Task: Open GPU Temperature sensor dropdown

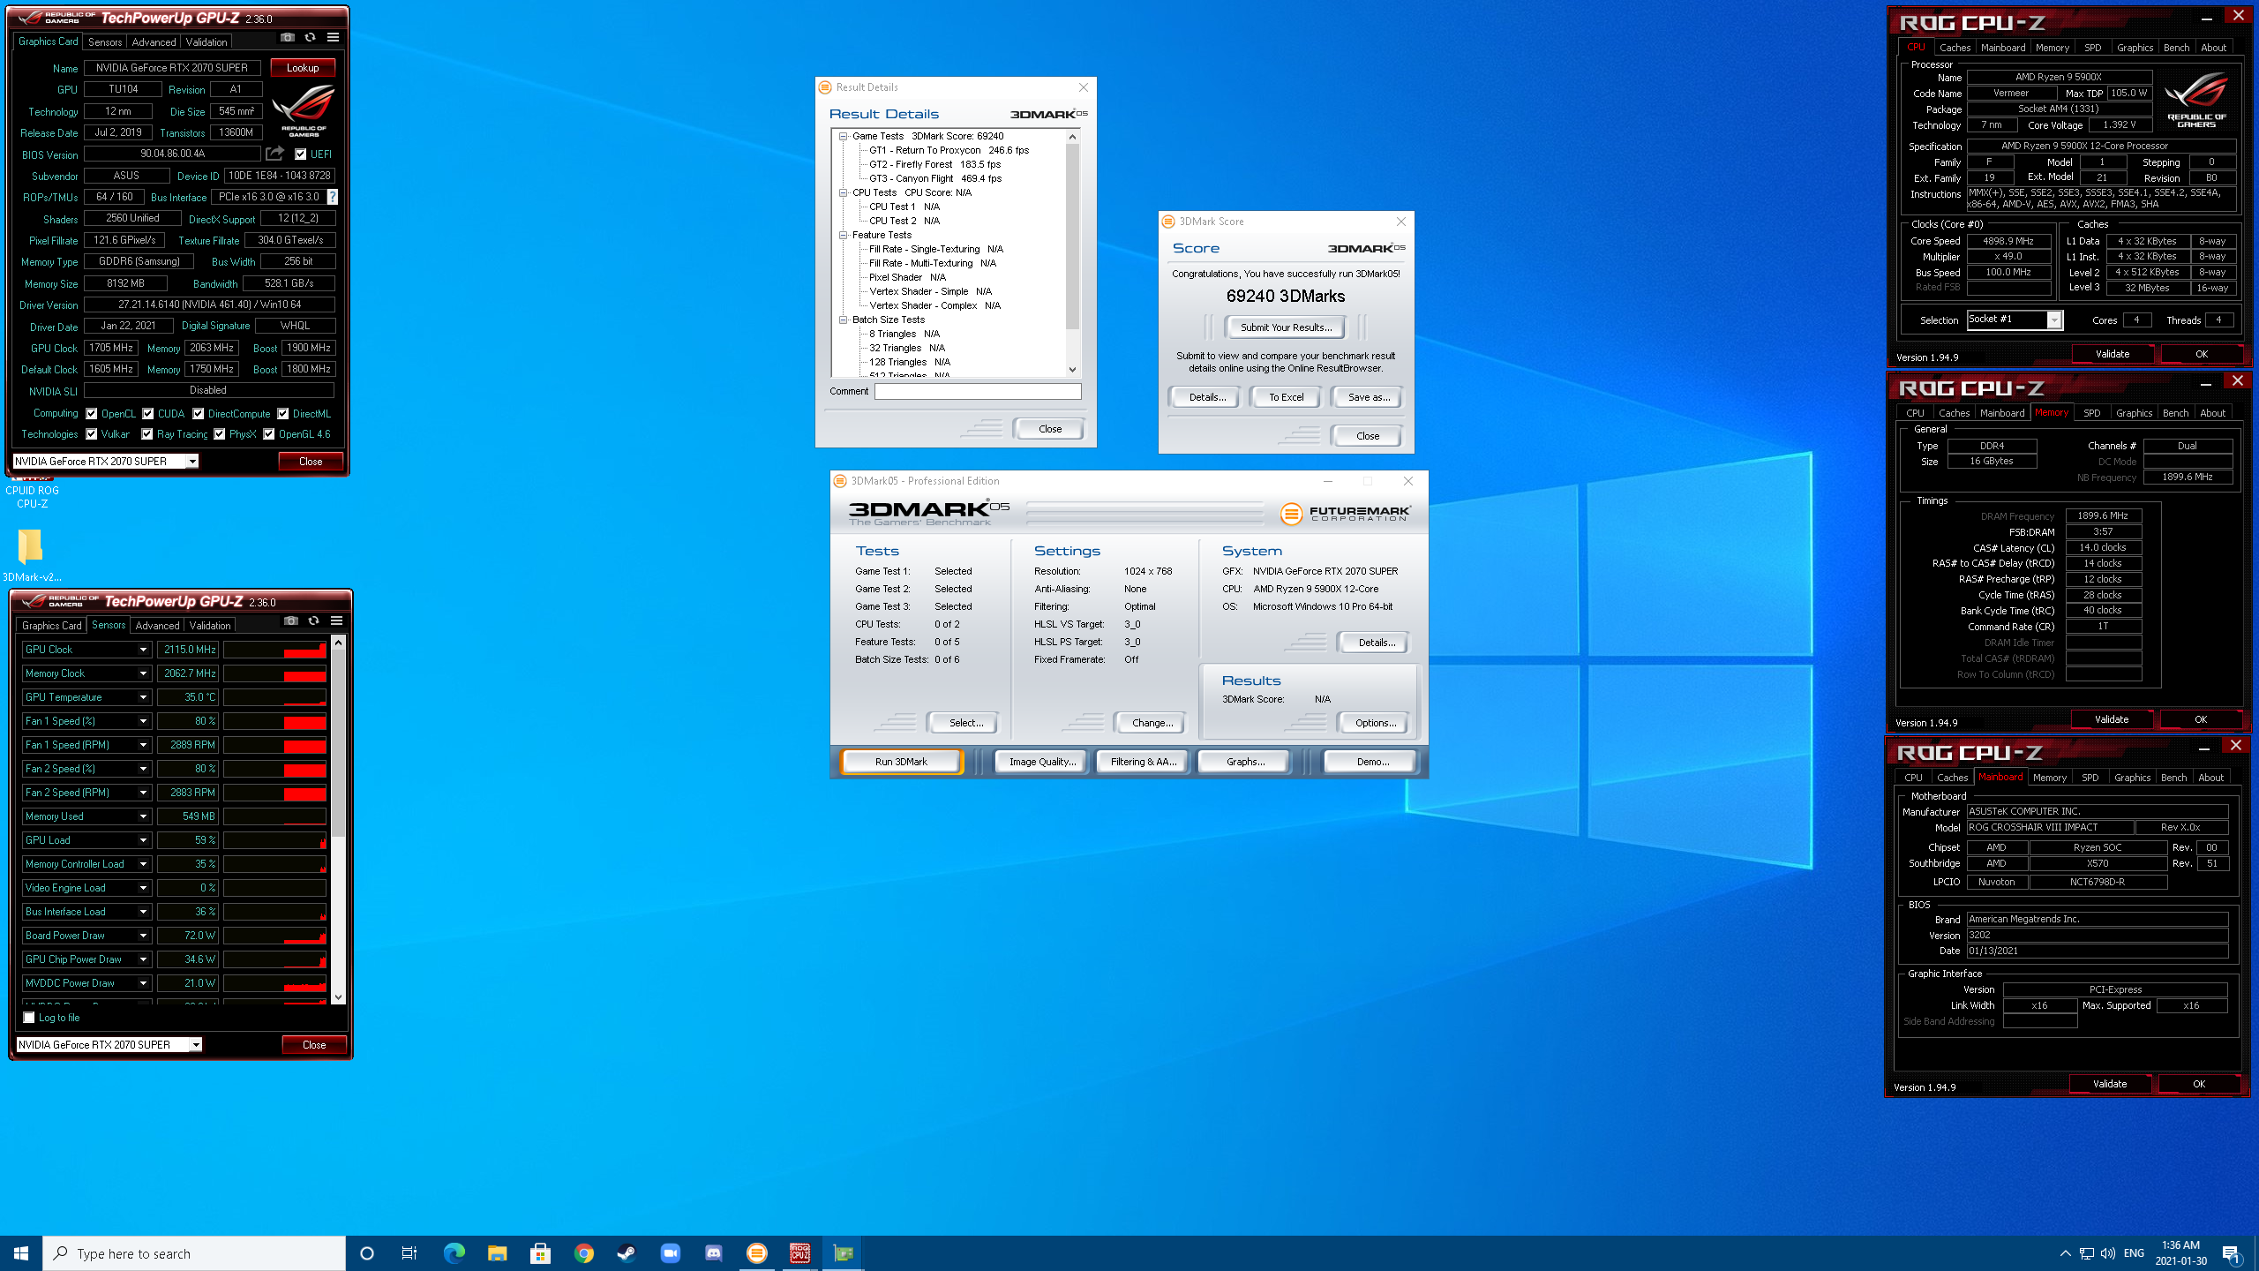Action: tap(143, 697)
